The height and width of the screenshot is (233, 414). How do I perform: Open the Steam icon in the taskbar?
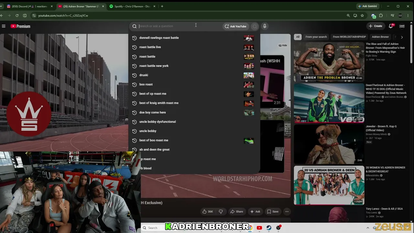coord(269,228)
